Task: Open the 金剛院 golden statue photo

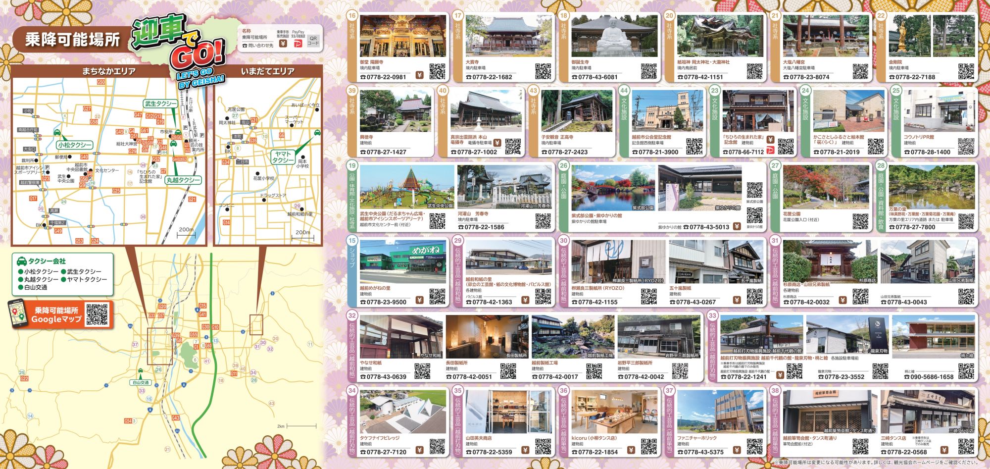Action: point(909,35)
